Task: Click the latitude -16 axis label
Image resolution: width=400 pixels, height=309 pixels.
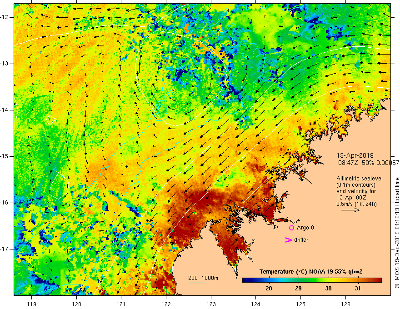Action: point(5,203)
